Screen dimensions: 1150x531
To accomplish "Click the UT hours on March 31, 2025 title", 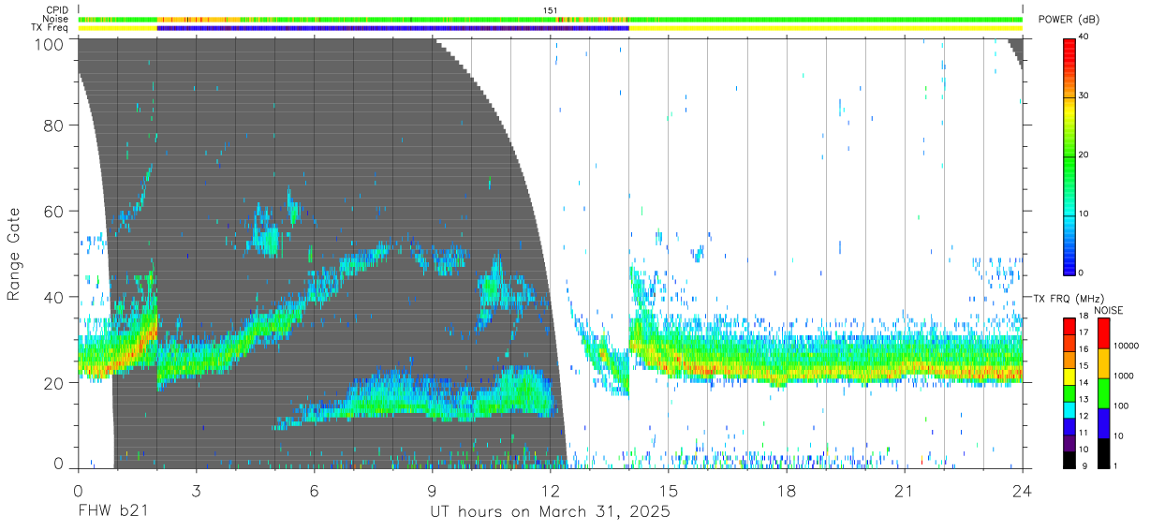I will tap(550, 513).
